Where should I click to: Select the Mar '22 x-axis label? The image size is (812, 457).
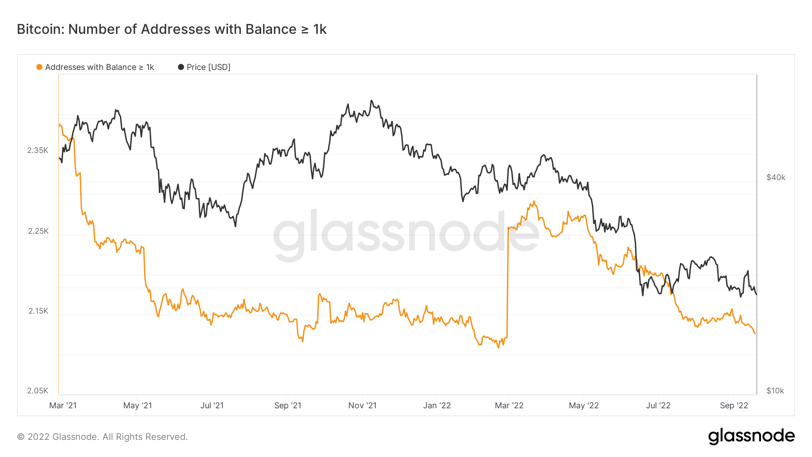(509, 406)
